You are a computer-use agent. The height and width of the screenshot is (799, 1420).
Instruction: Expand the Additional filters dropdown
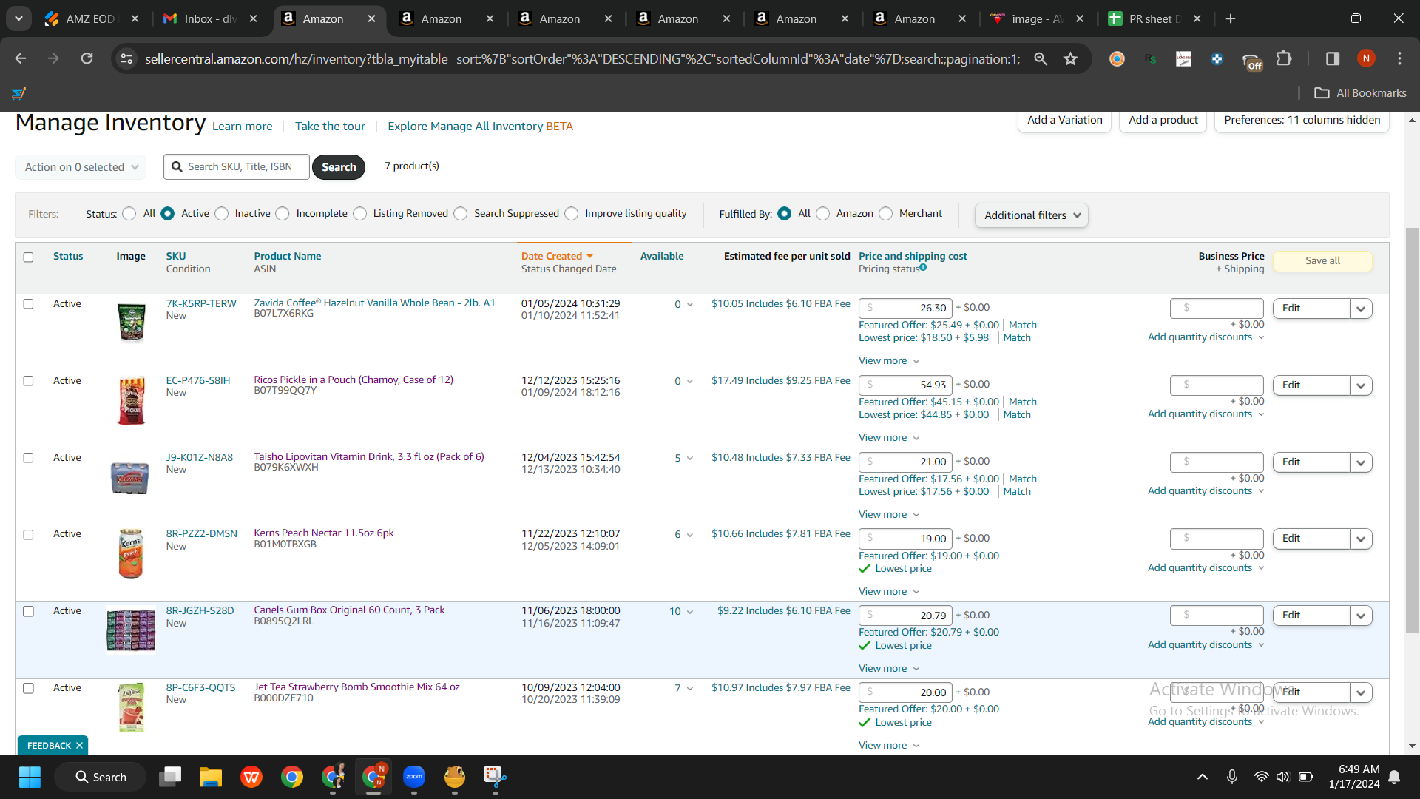click(x=1032, y=215)
